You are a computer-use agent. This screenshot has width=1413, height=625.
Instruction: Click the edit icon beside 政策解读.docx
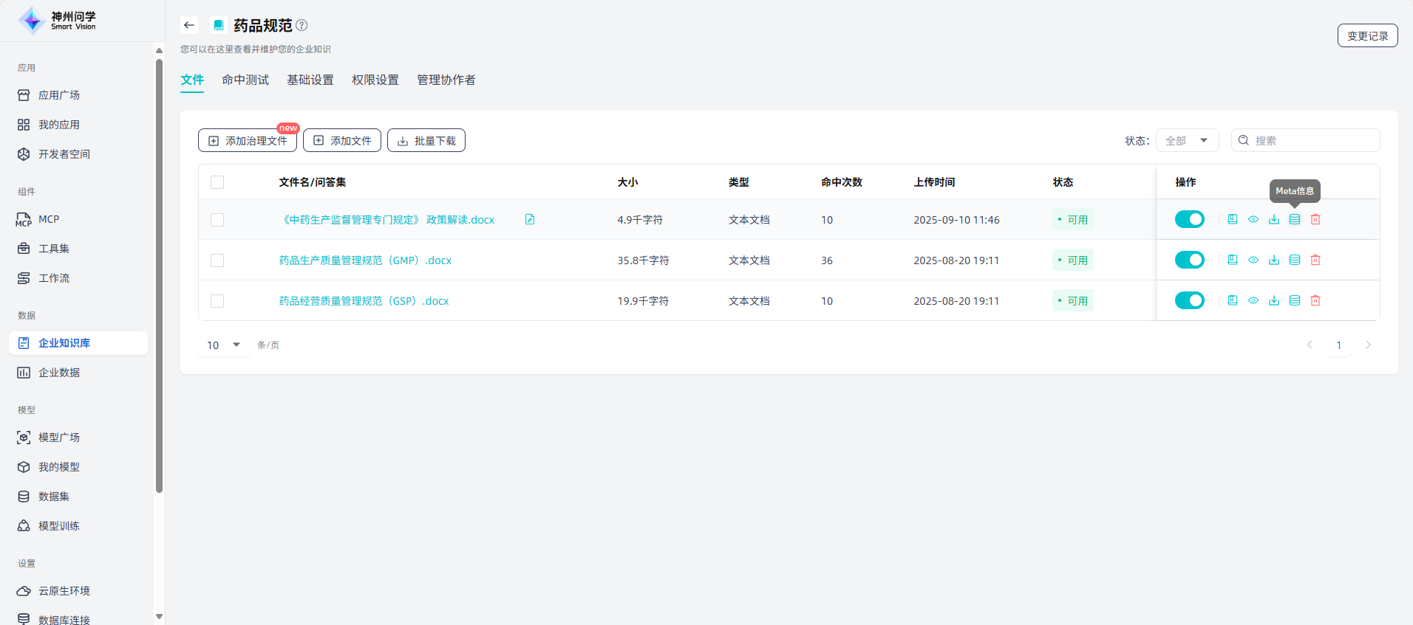click(530, 219)
